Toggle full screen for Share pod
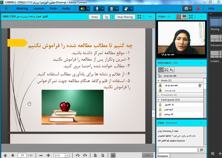222x158 pixels. (140, 17)
